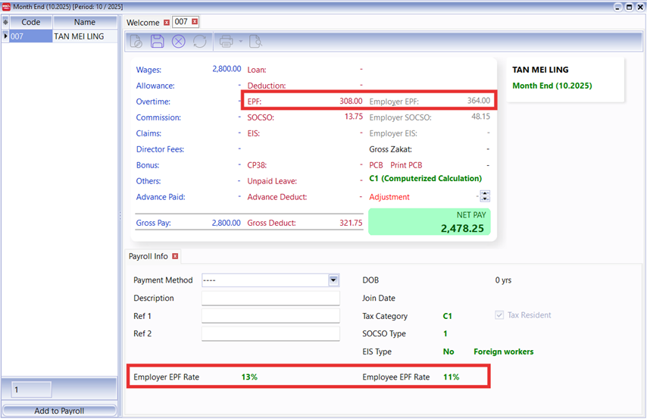Switch to the Welcome tab
This screenshot has height=419, width=647.
point(142,23)
